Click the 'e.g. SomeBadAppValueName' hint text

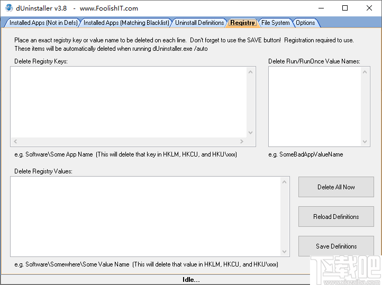(x=306, y=154)
